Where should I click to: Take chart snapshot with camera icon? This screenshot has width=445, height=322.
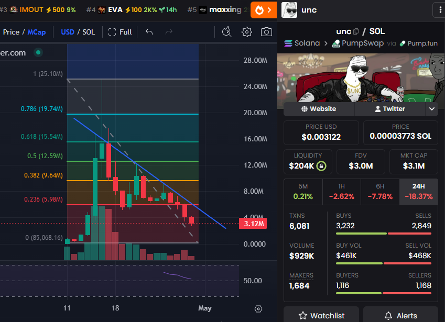point(266,32)
